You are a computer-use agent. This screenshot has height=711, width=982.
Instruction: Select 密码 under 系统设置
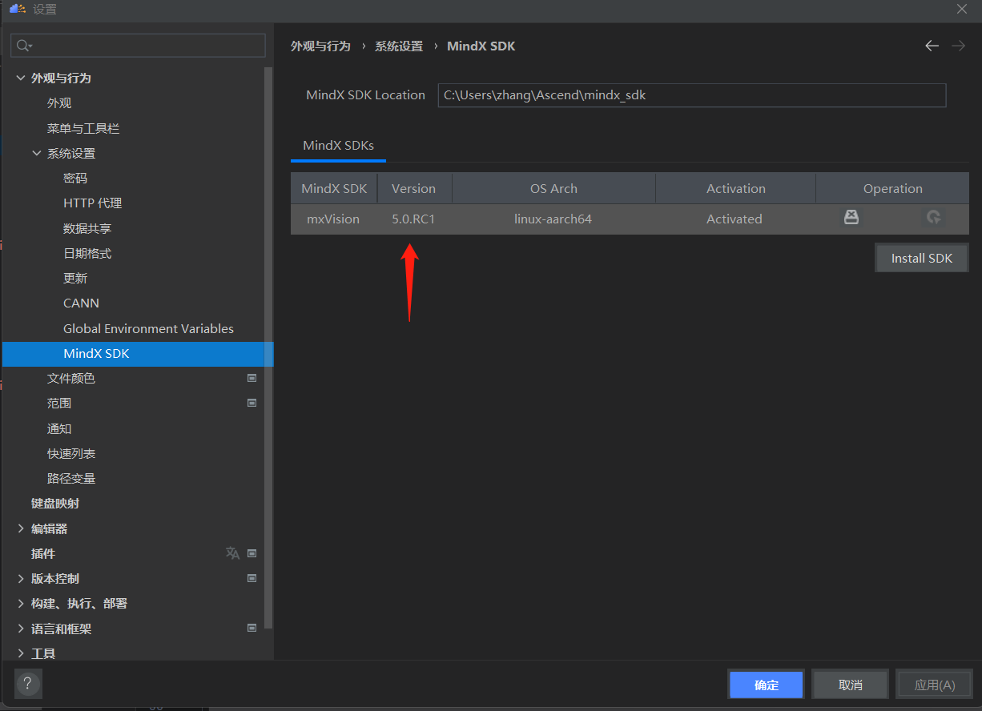coord(75,178)
